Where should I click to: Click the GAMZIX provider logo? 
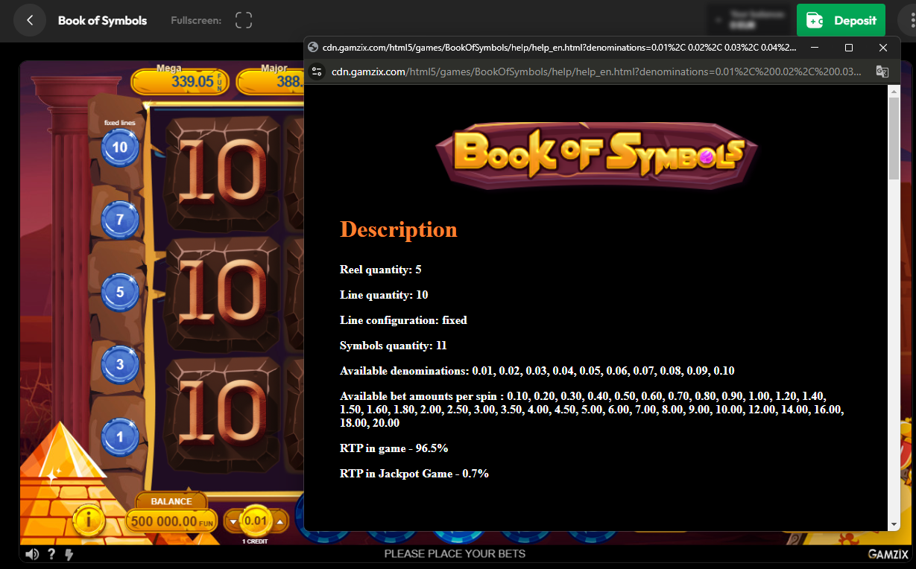pos(888,554)
